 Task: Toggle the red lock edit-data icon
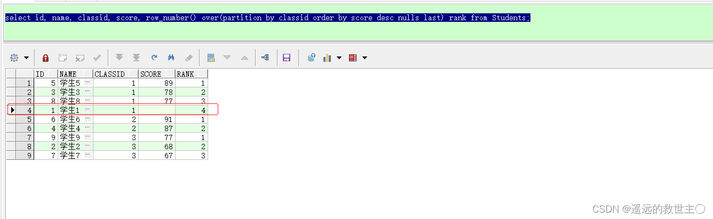[x=45, y=58]
